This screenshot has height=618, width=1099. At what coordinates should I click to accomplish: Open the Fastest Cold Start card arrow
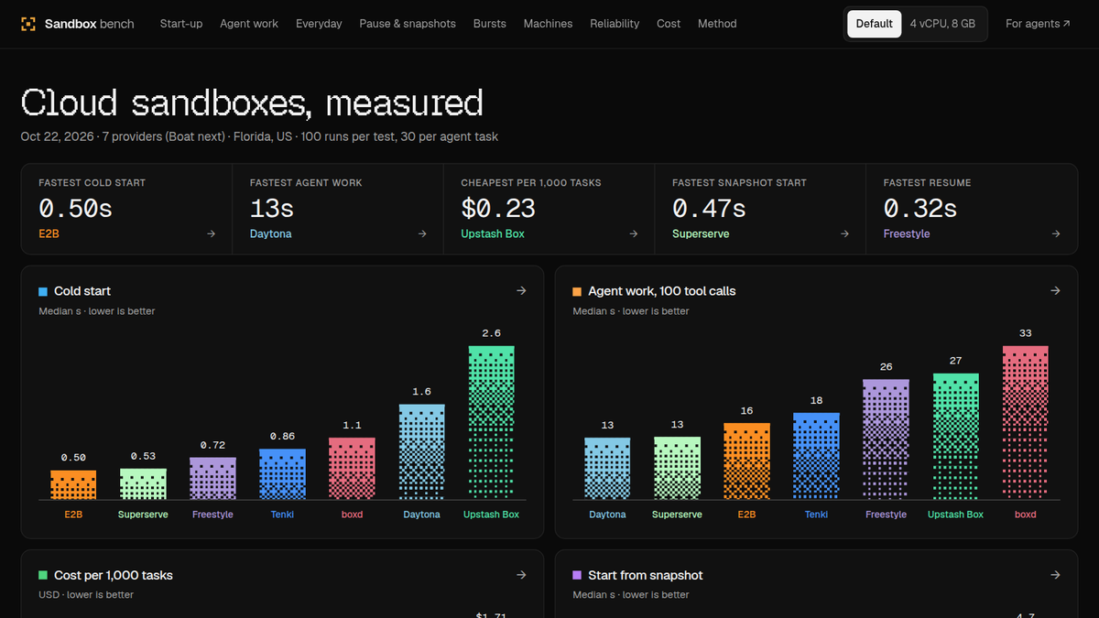[212, 234]
